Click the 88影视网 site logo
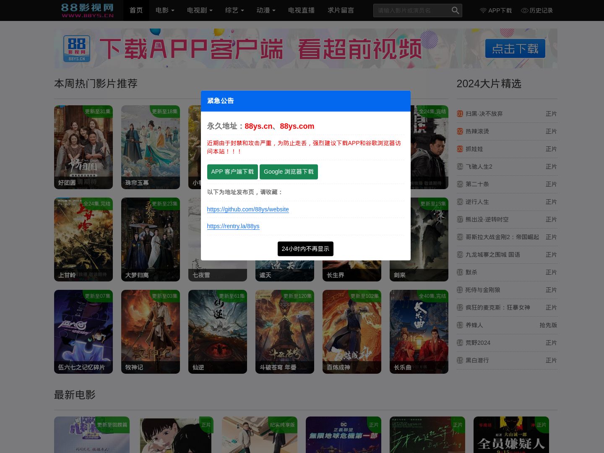This screenshot has height=453, width=604. click(x=87, y=10)
